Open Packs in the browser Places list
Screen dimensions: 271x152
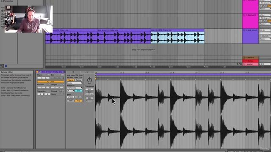click(x=2, y=11)
